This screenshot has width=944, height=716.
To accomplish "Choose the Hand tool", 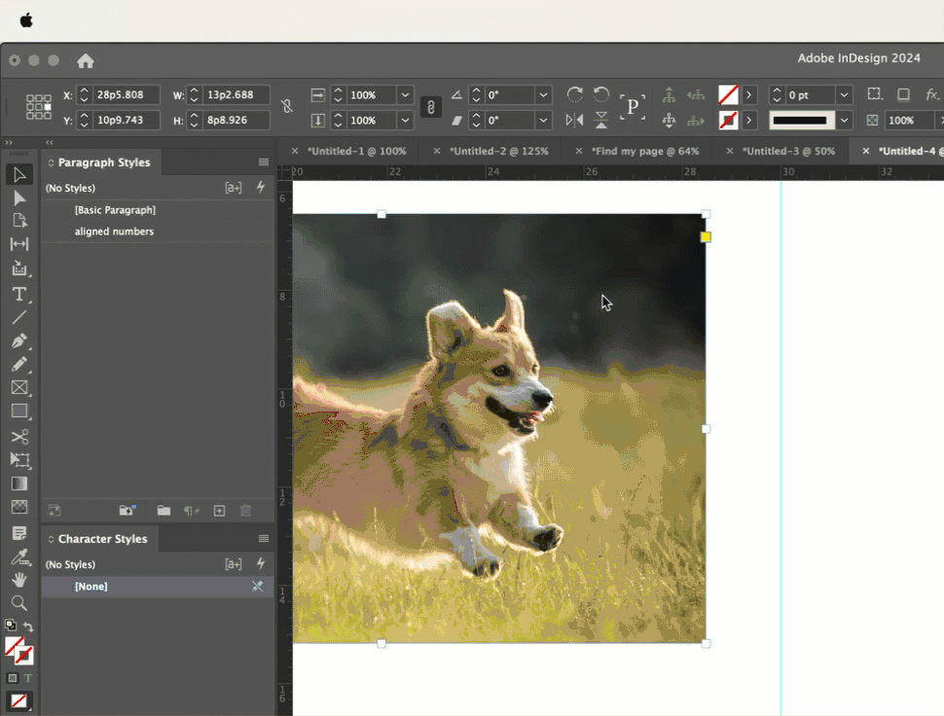I will point(19,580).
